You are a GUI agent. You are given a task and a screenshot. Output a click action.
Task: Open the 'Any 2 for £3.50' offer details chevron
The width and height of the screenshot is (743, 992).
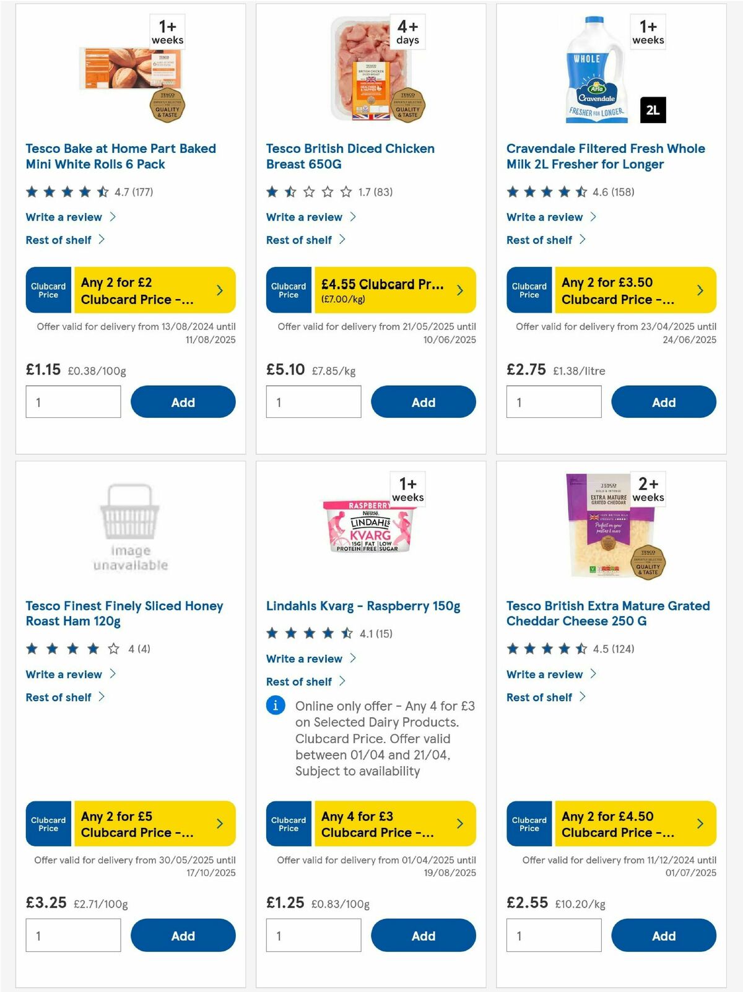700,289
